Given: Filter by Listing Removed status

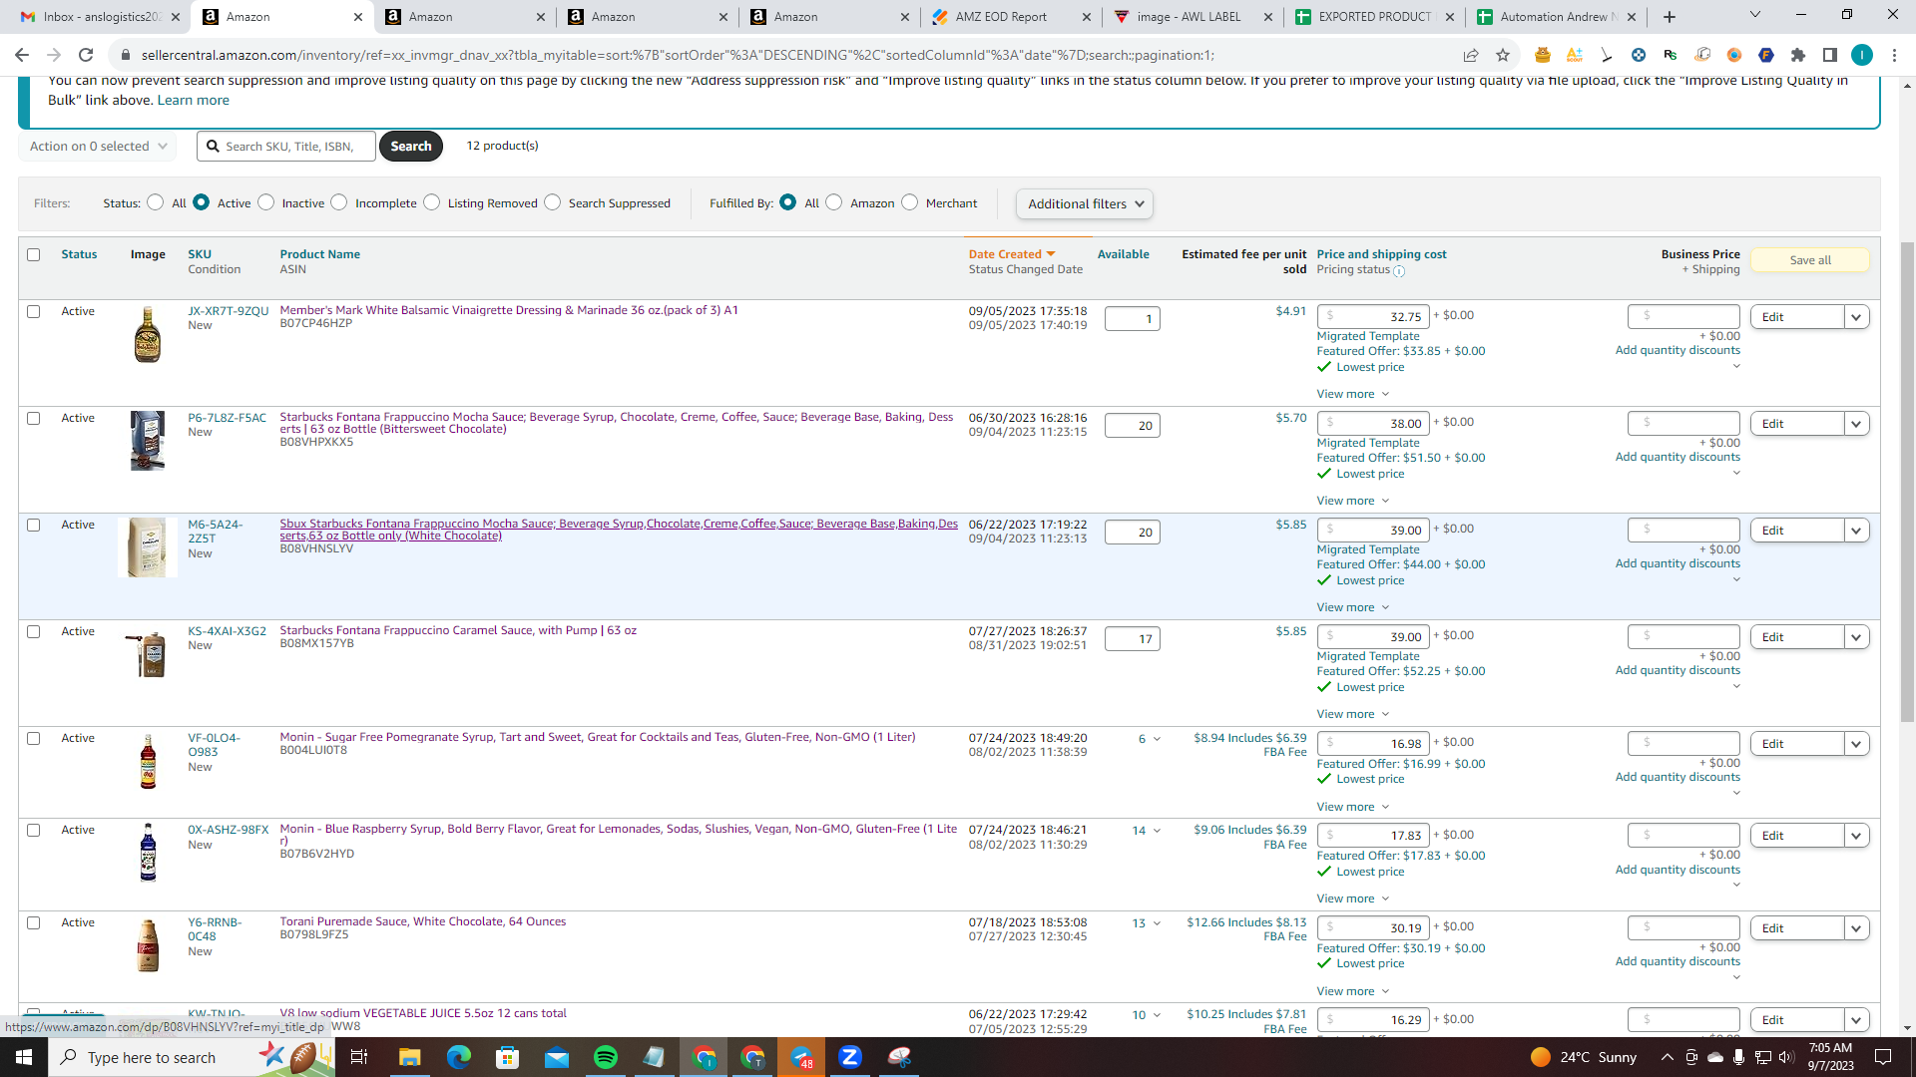Looking at the screenshot, I should (431, 202).
